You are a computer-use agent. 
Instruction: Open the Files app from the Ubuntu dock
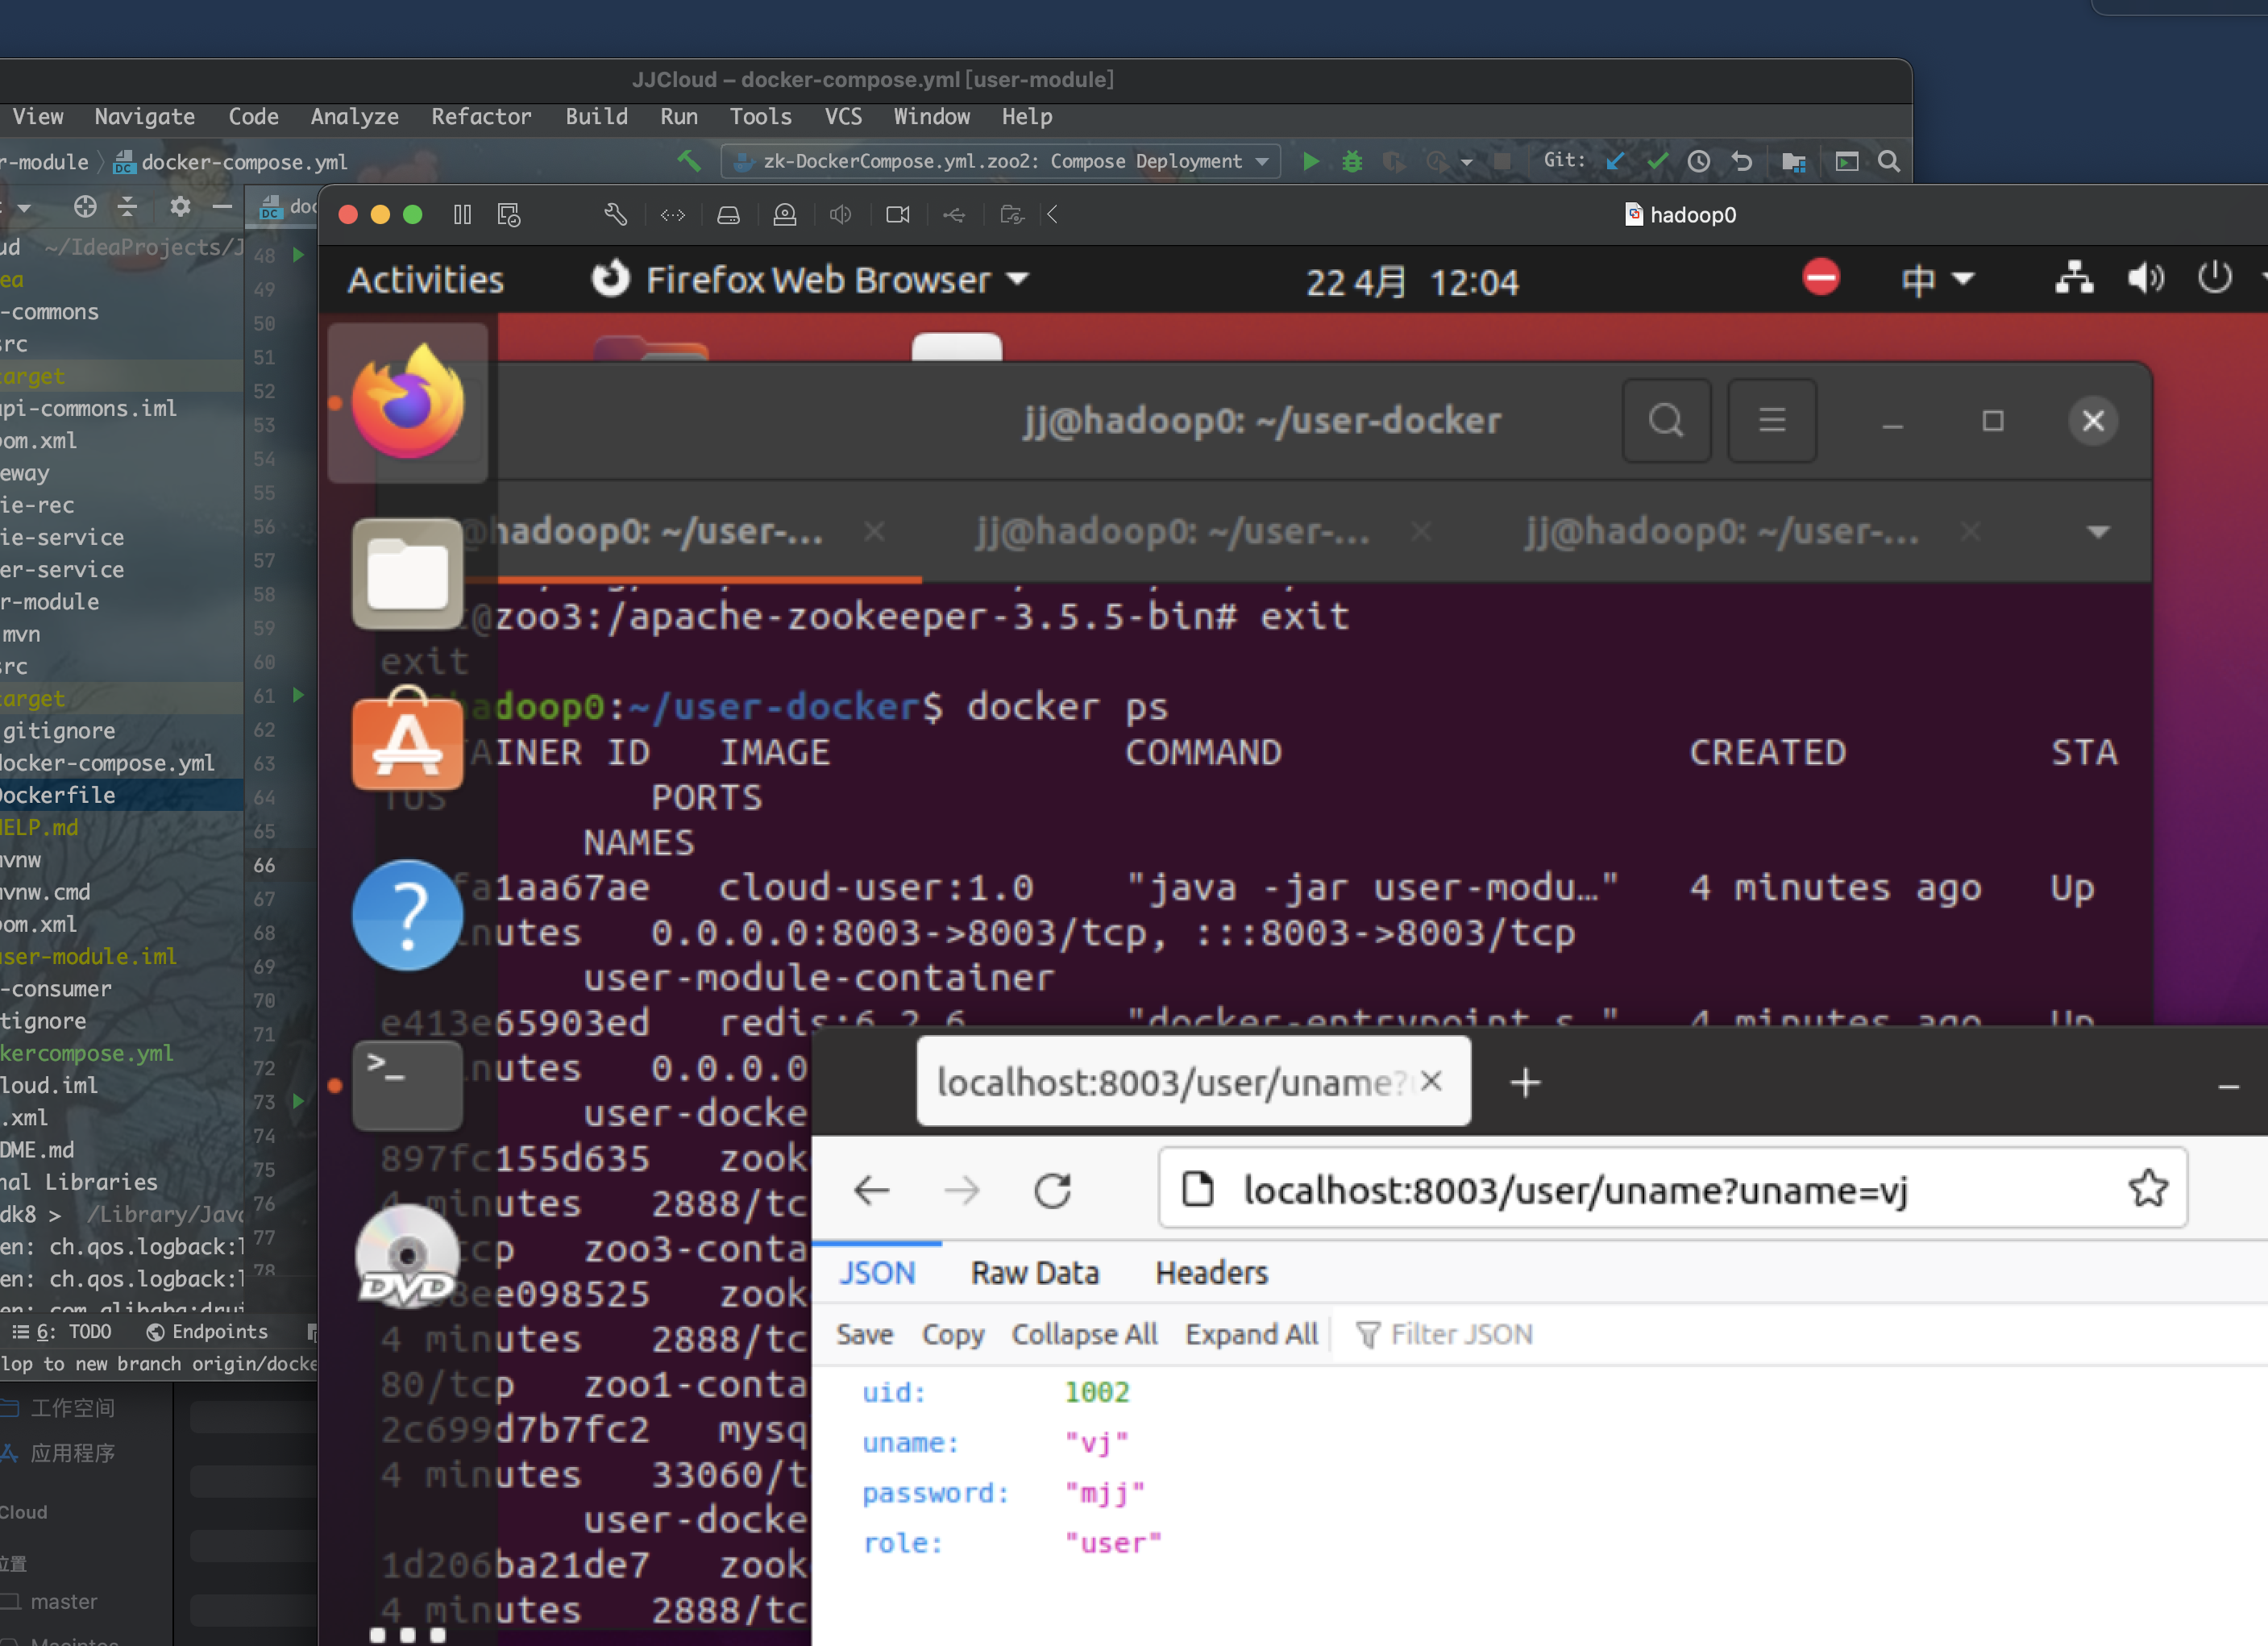coord(407,575)
